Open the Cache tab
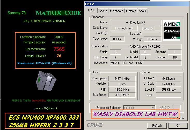Image resolution: width=190 pixels, height=130 pixels. click(103, 11)
